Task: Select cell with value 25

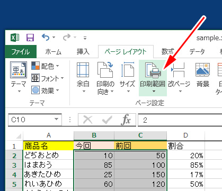Action: pos(94,175)
